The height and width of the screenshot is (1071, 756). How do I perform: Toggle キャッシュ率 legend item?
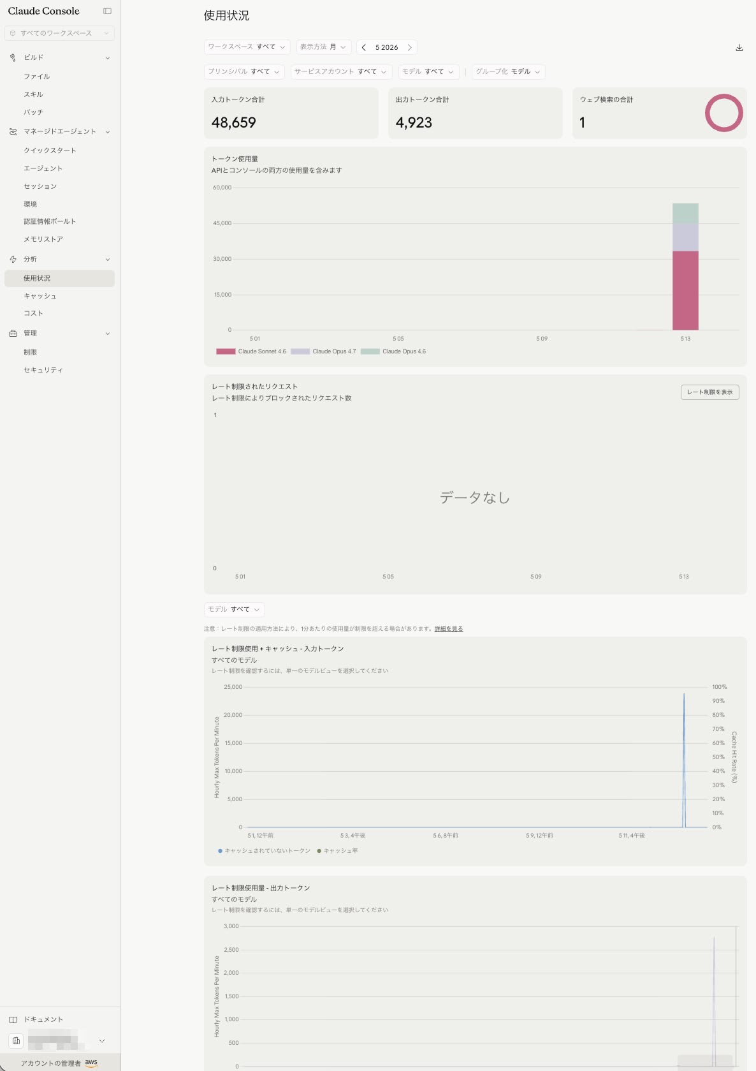pyautogui.click(x=337, y=851)
